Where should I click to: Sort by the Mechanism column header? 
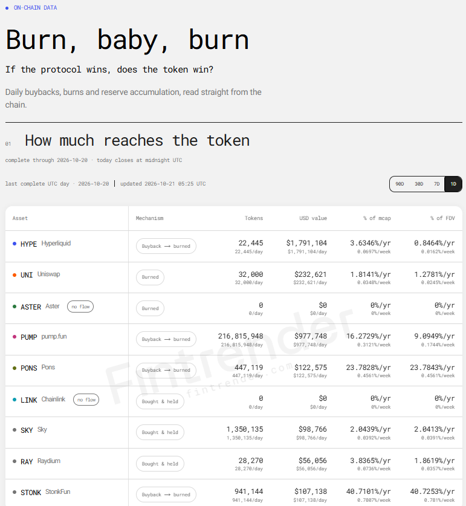[149, 218]
